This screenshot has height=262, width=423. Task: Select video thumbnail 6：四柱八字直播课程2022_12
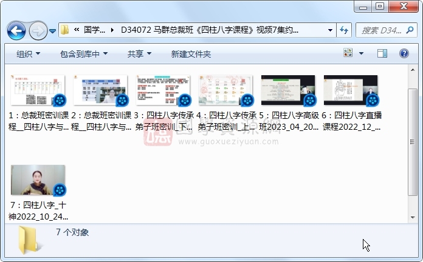[351, 90]
